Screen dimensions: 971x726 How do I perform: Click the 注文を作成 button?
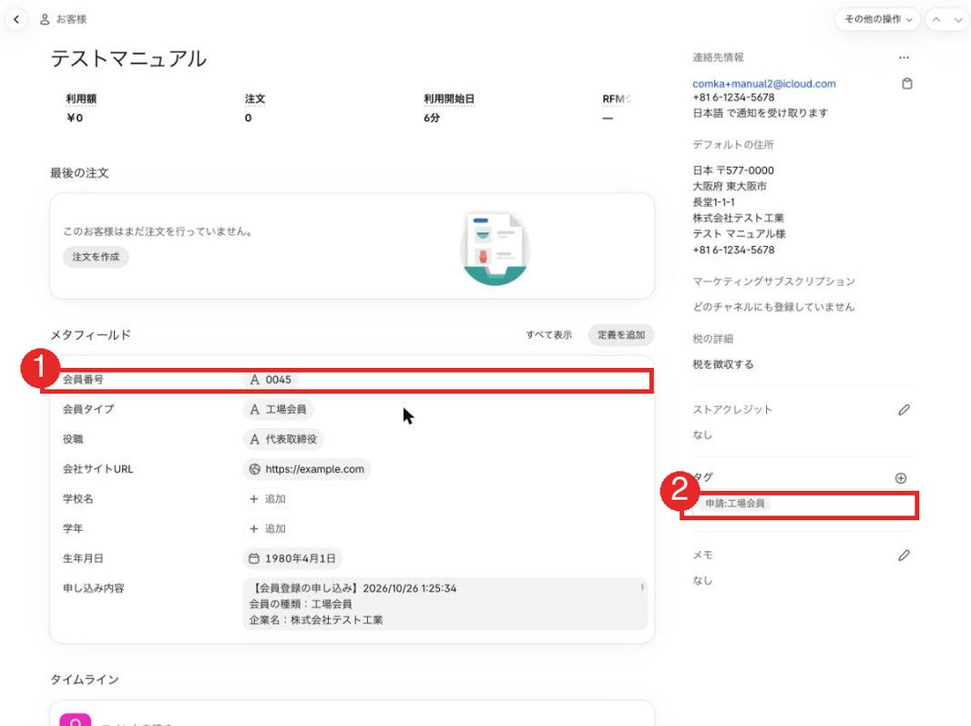96,257
